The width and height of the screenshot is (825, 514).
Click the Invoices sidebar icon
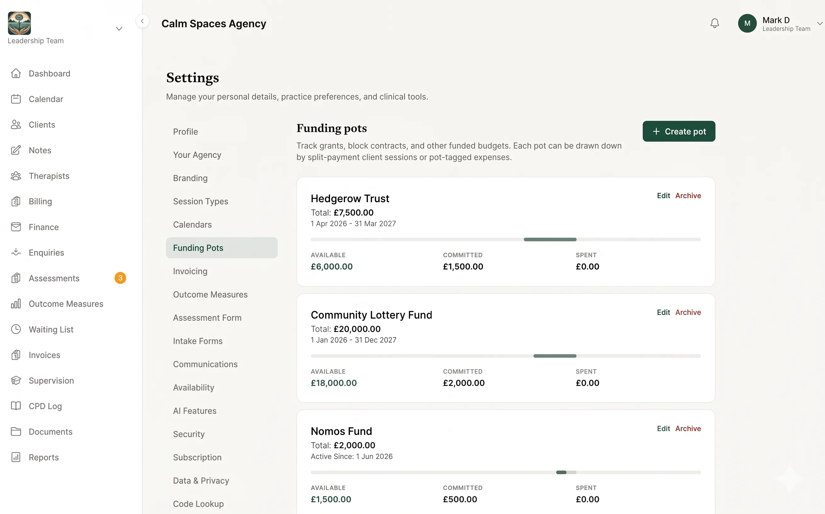[x=16, y=355]
